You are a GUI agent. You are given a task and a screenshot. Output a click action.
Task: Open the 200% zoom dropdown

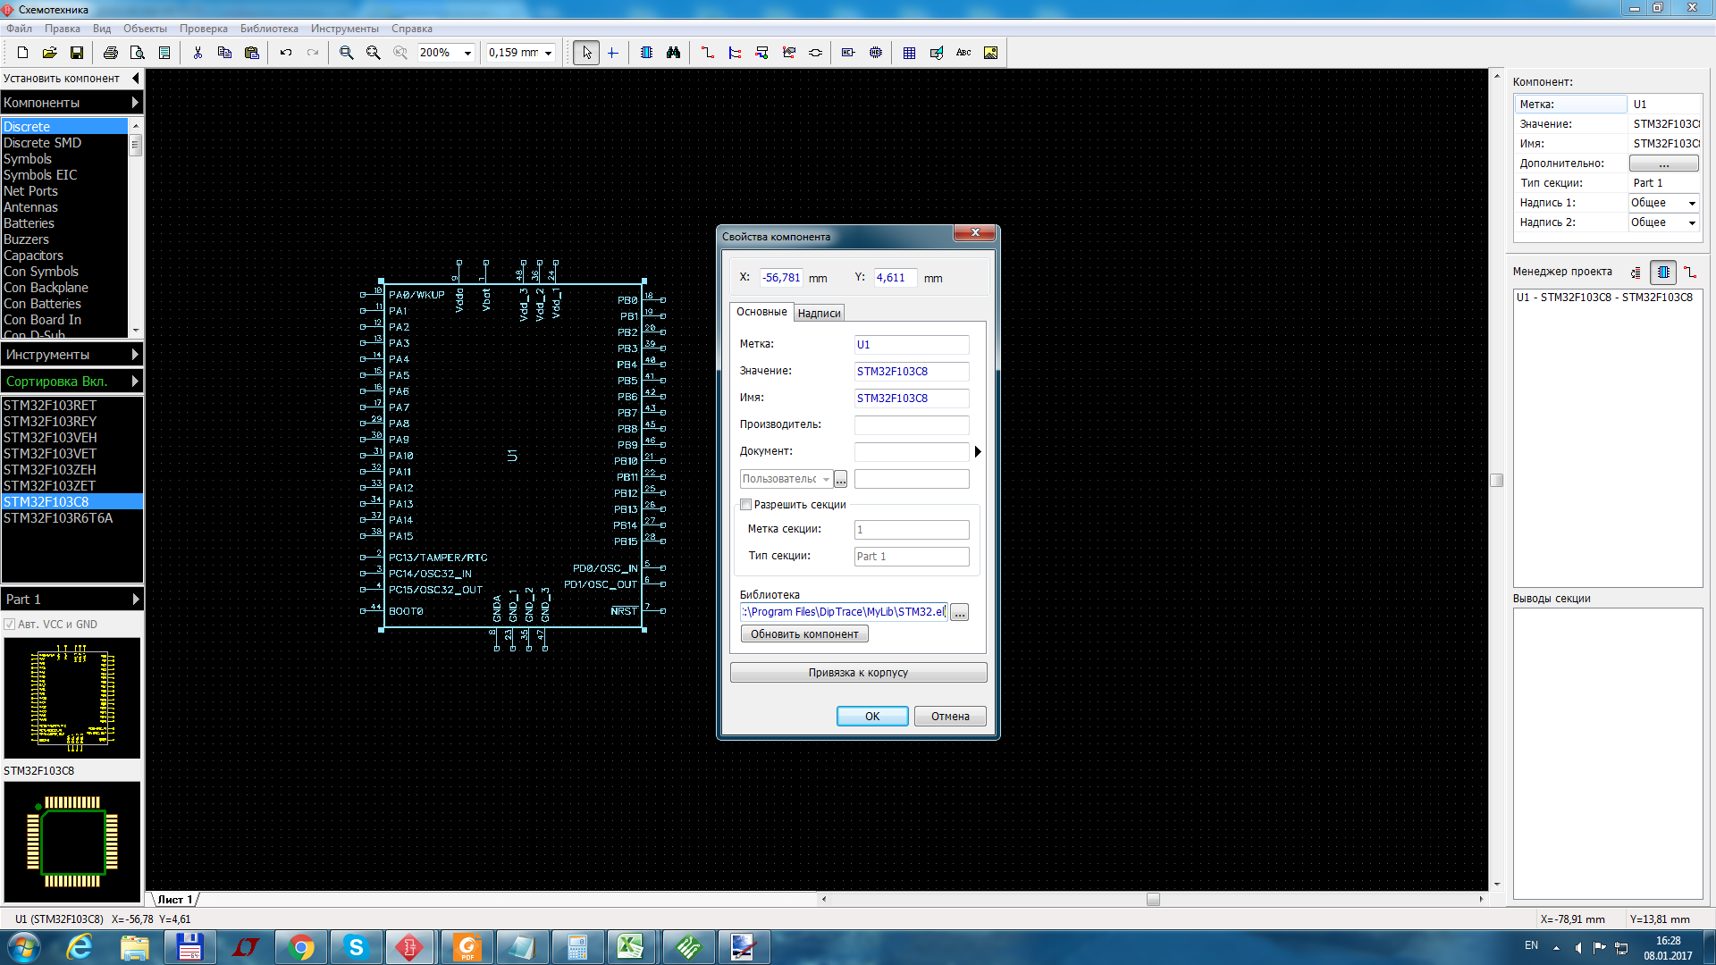(x=467, y=53)
